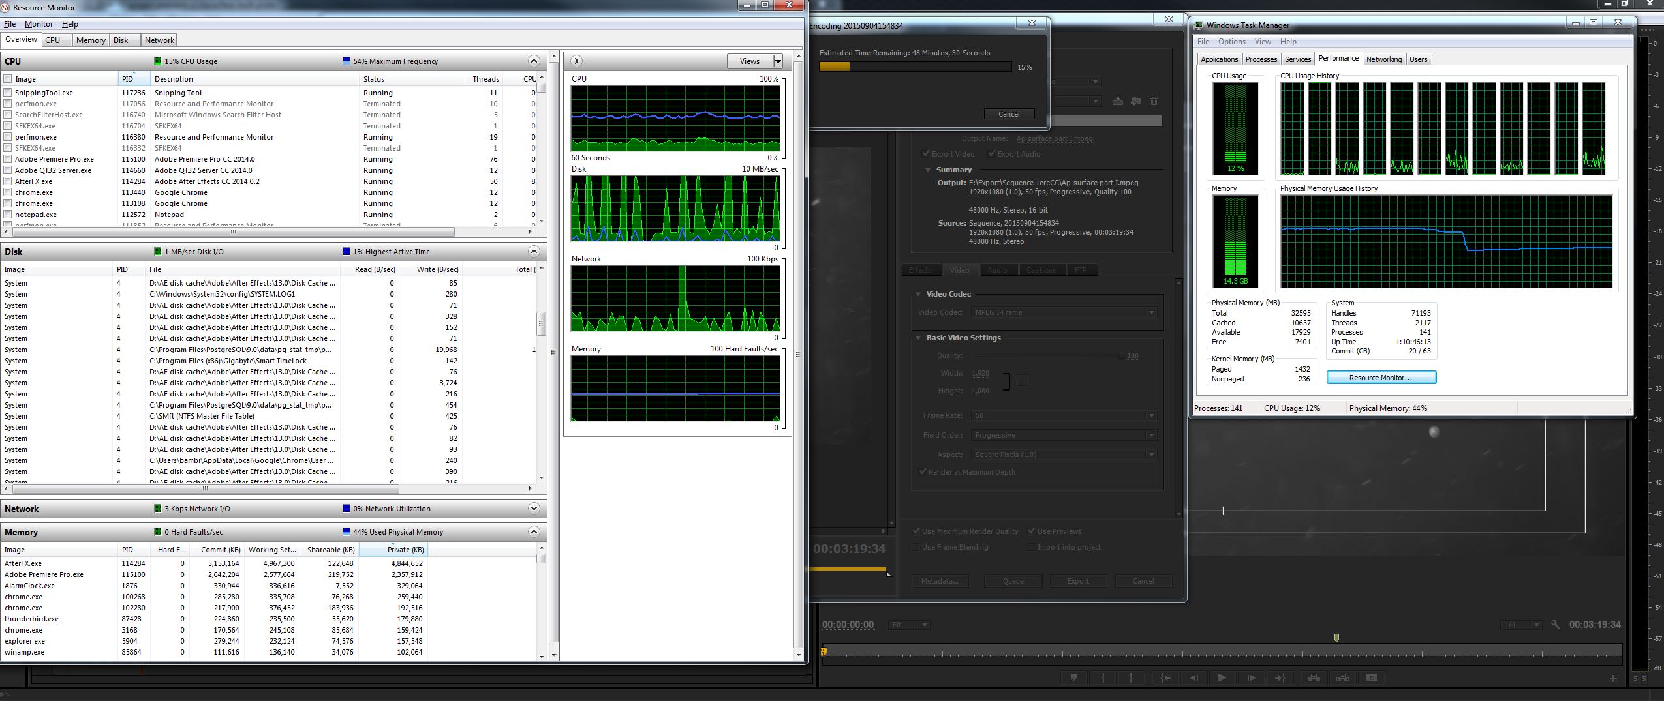Click the Mark Out brace icon
This screenshot has width=1664, height=701.
click(x=1131, y=678)
